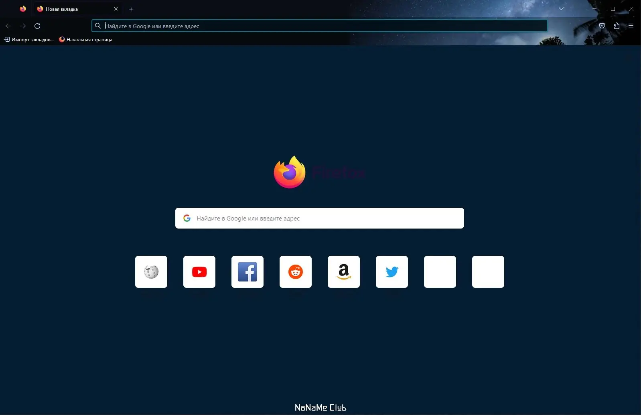Expand the list all tabs chevron
641x415 pixels.
coord(561,9)
